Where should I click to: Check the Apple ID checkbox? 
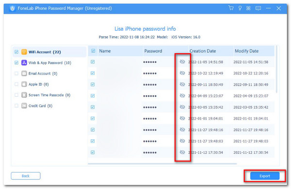tap(16, 84)
